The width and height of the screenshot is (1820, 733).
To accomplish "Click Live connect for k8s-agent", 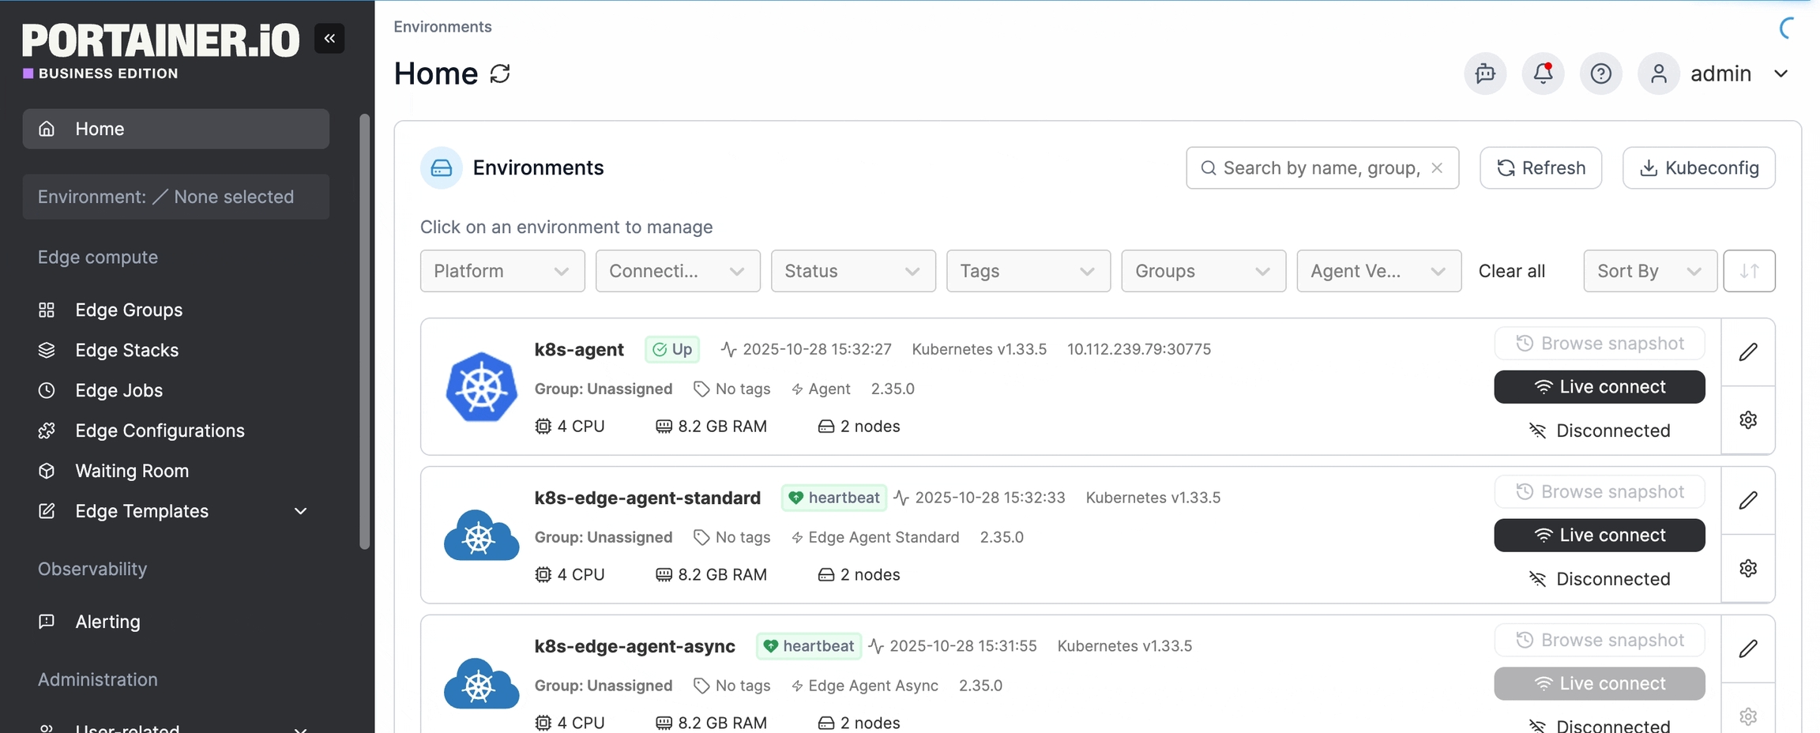I will pyautogui.click(x=1599, y=387).
